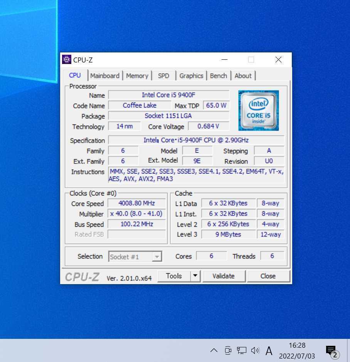Click the Core Speed 4008.80 MHz value

tap(137, 203)
